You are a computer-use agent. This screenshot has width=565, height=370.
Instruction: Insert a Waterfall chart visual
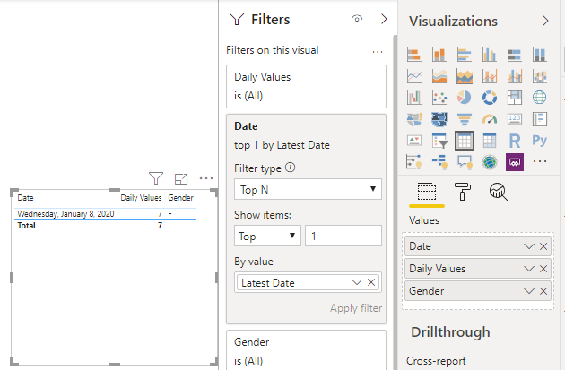click(x=414, y=97)
